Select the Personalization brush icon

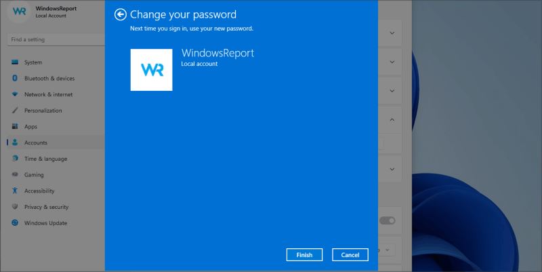pyautogui.click(x=15, y=111)
